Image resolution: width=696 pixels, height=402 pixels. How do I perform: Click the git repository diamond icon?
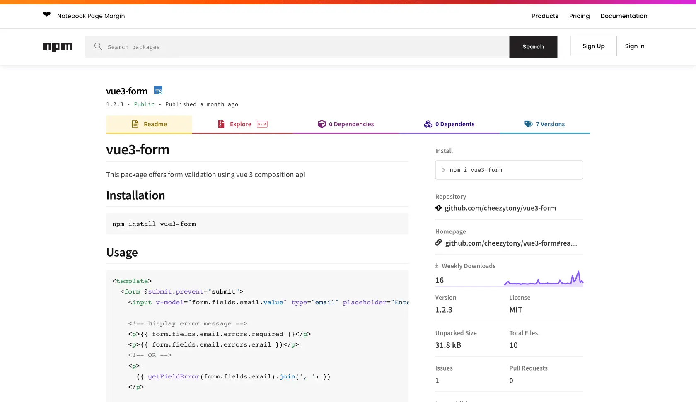(439, 208)
